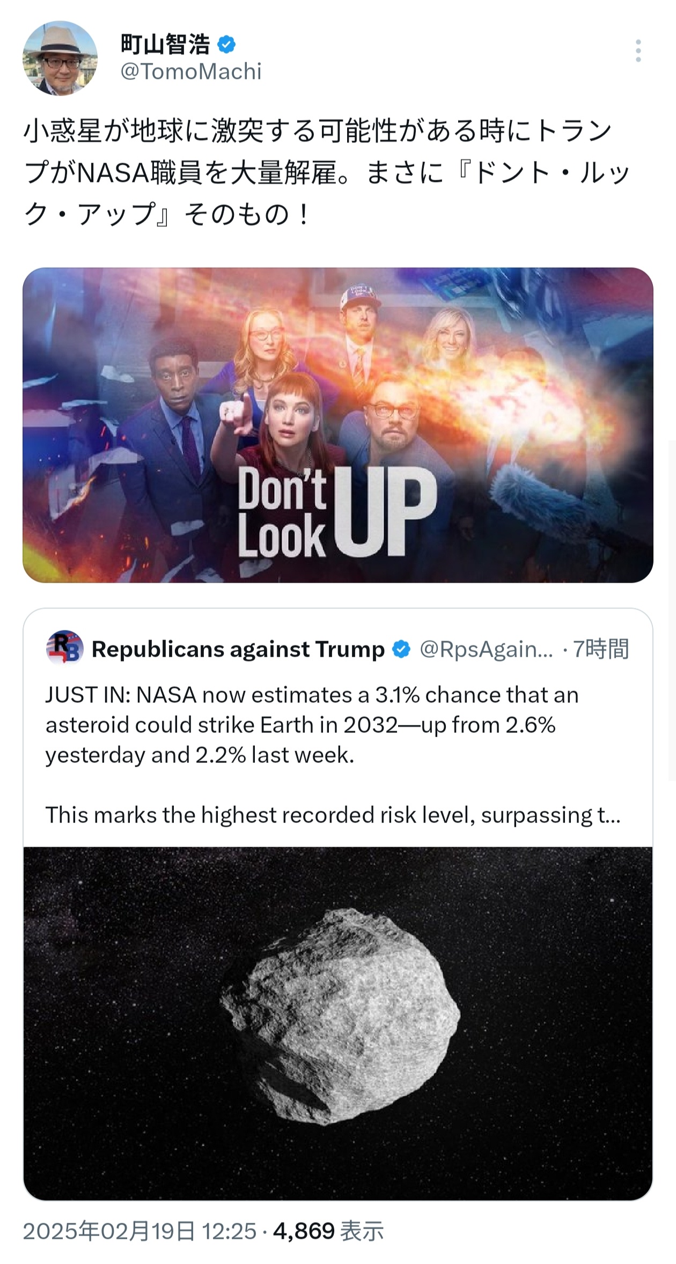Click the 'yesterday and 2.2% last week' line

tap(200, 755)
